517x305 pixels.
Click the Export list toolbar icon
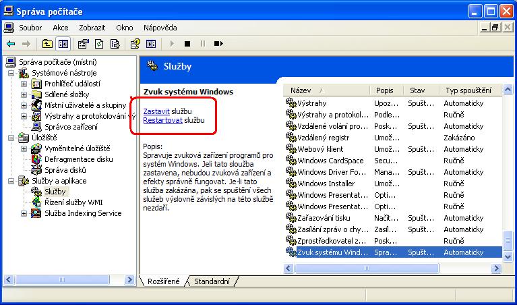click(115, 44)
